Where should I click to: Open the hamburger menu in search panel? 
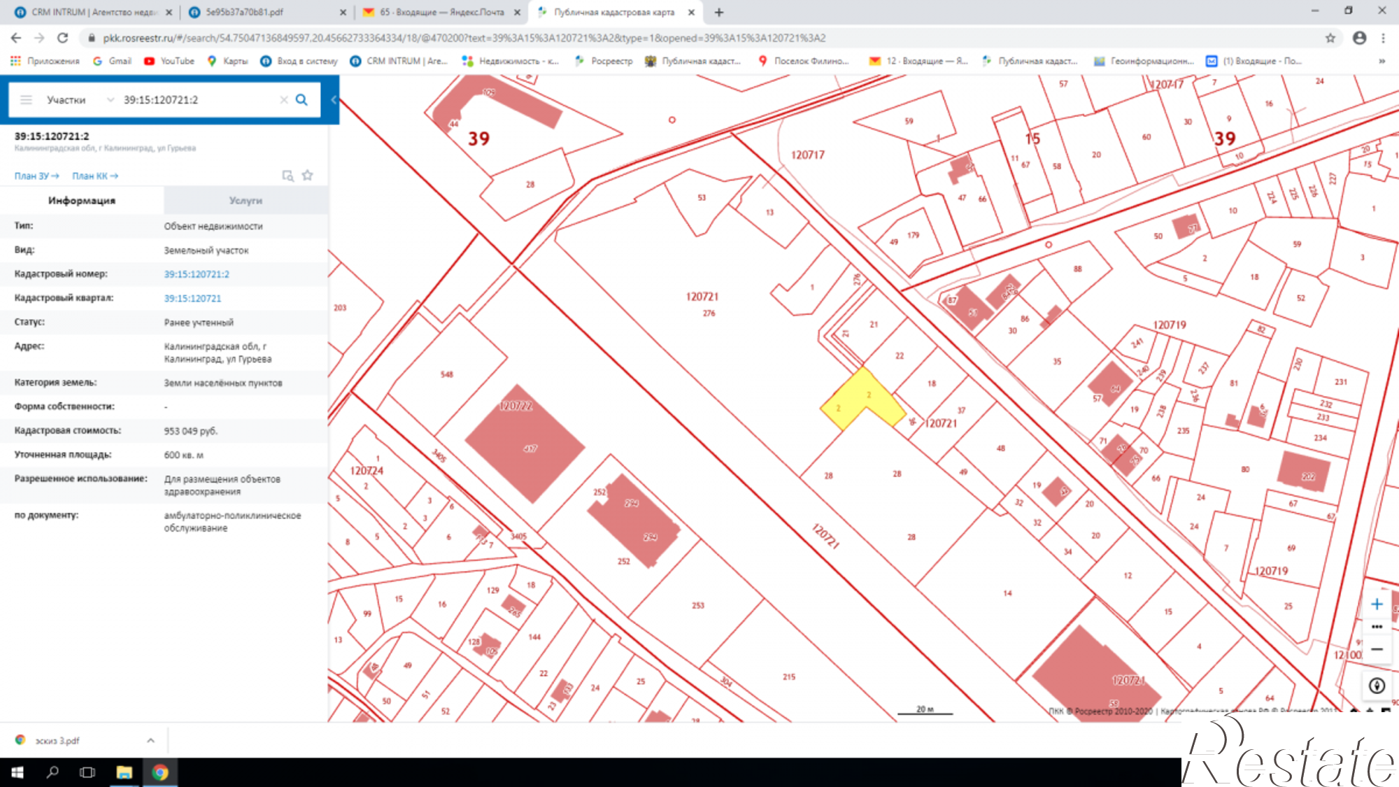pyautogui.click(x=26, y=100)
